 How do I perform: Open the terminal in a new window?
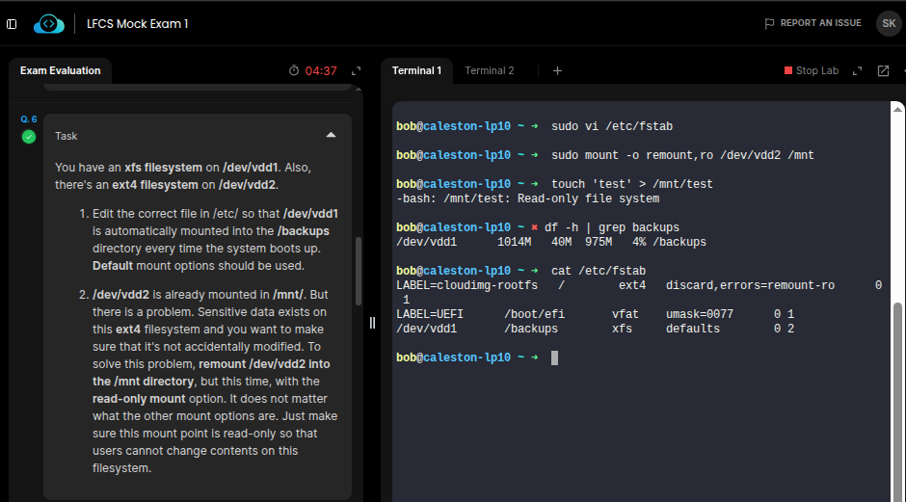pos(883,70)
